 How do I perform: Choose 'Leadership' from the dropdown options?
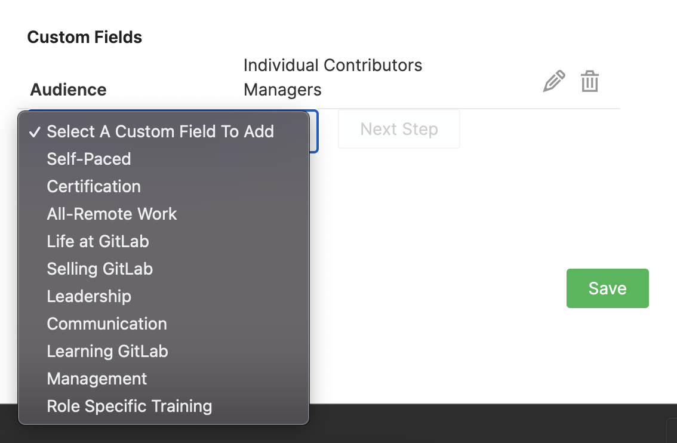coord(89,296)
